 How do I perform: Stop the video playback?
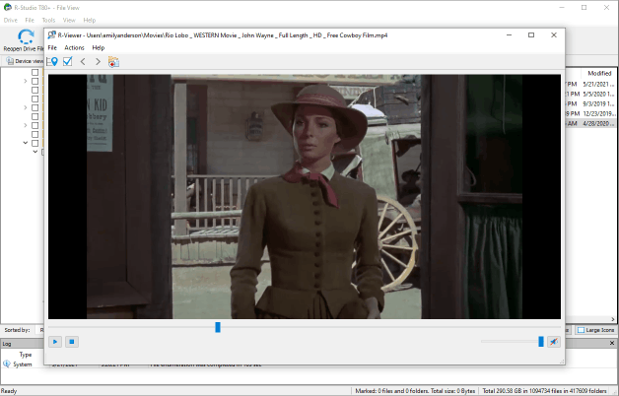(x=72, y=342)
